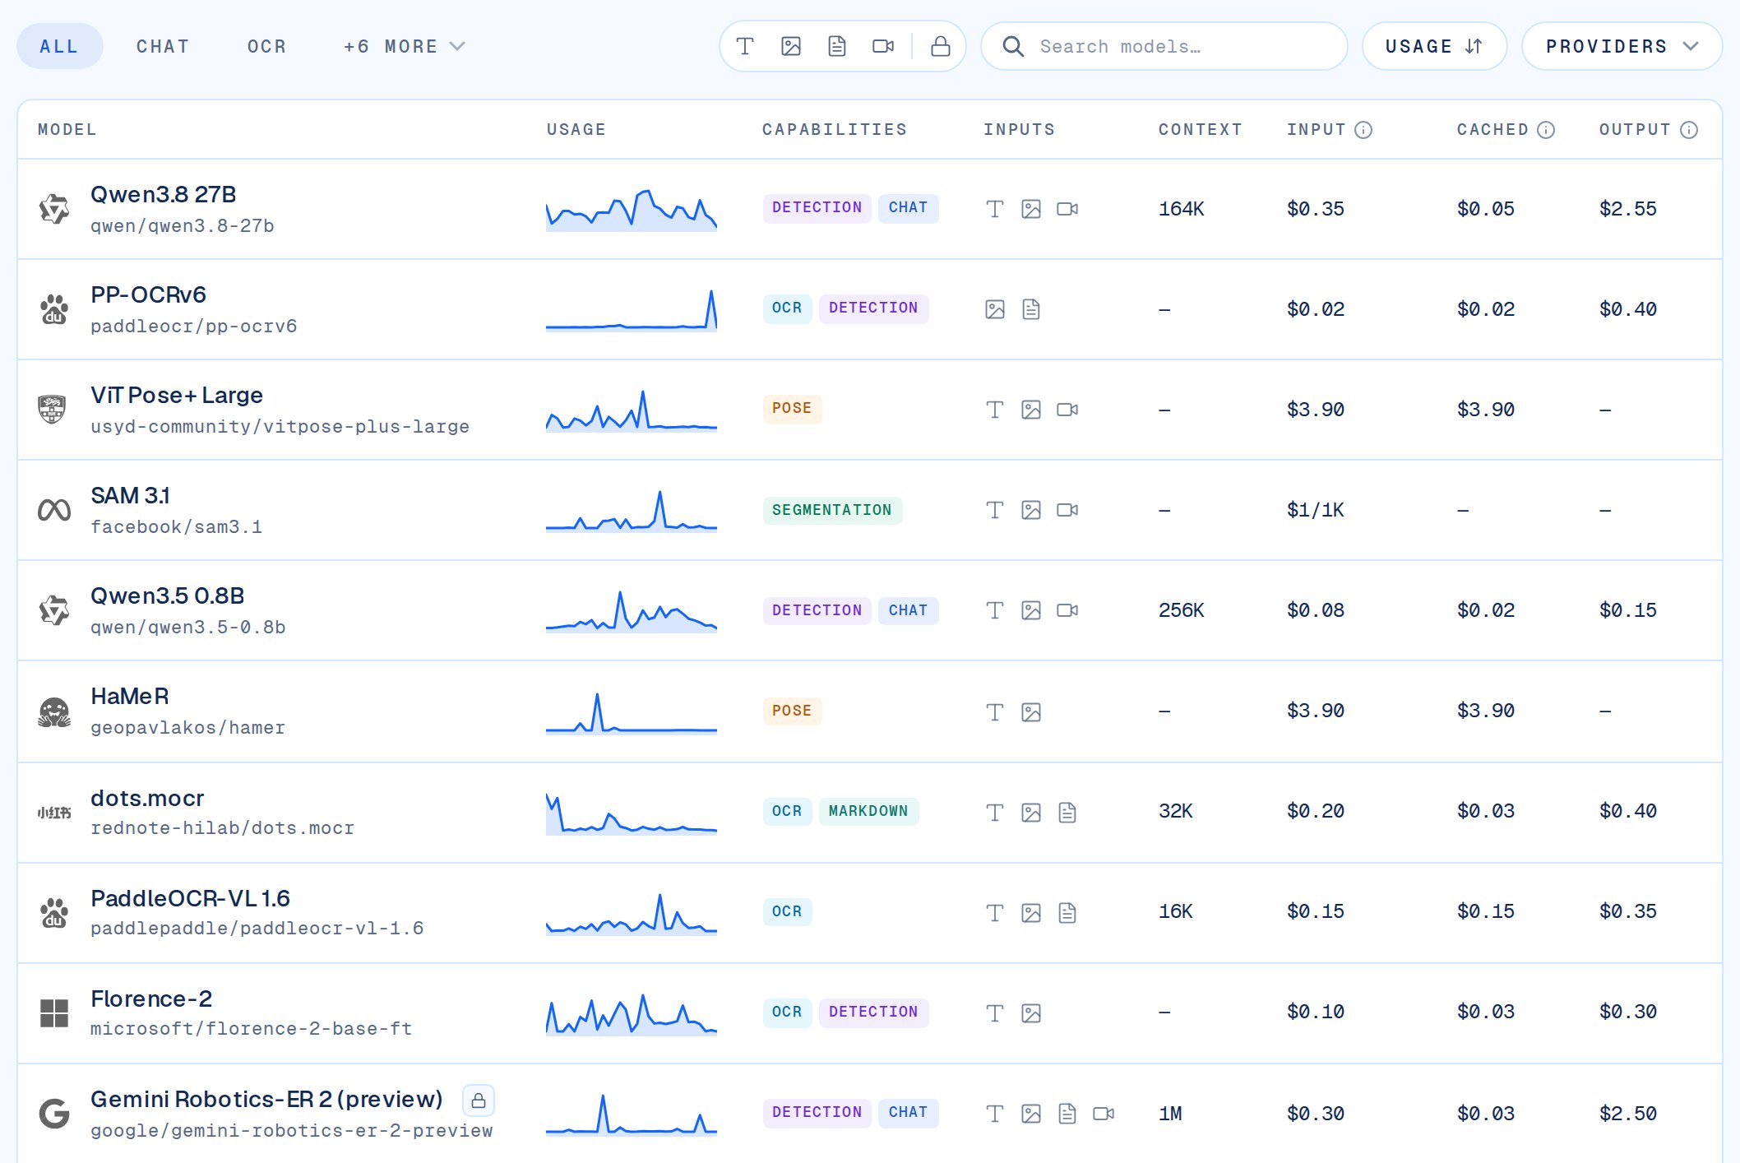Switch to the CHAT tab
Viewport: 1740px width, 1163px height.
pos(163,46)
